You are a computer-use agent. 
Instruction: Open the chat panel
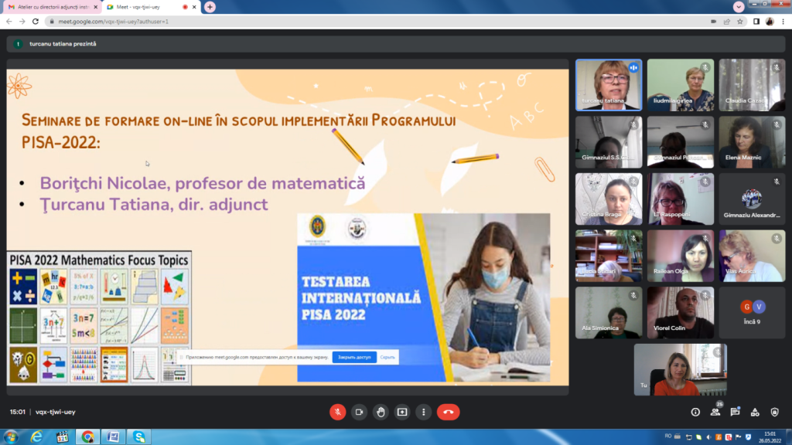coord(735,413)
